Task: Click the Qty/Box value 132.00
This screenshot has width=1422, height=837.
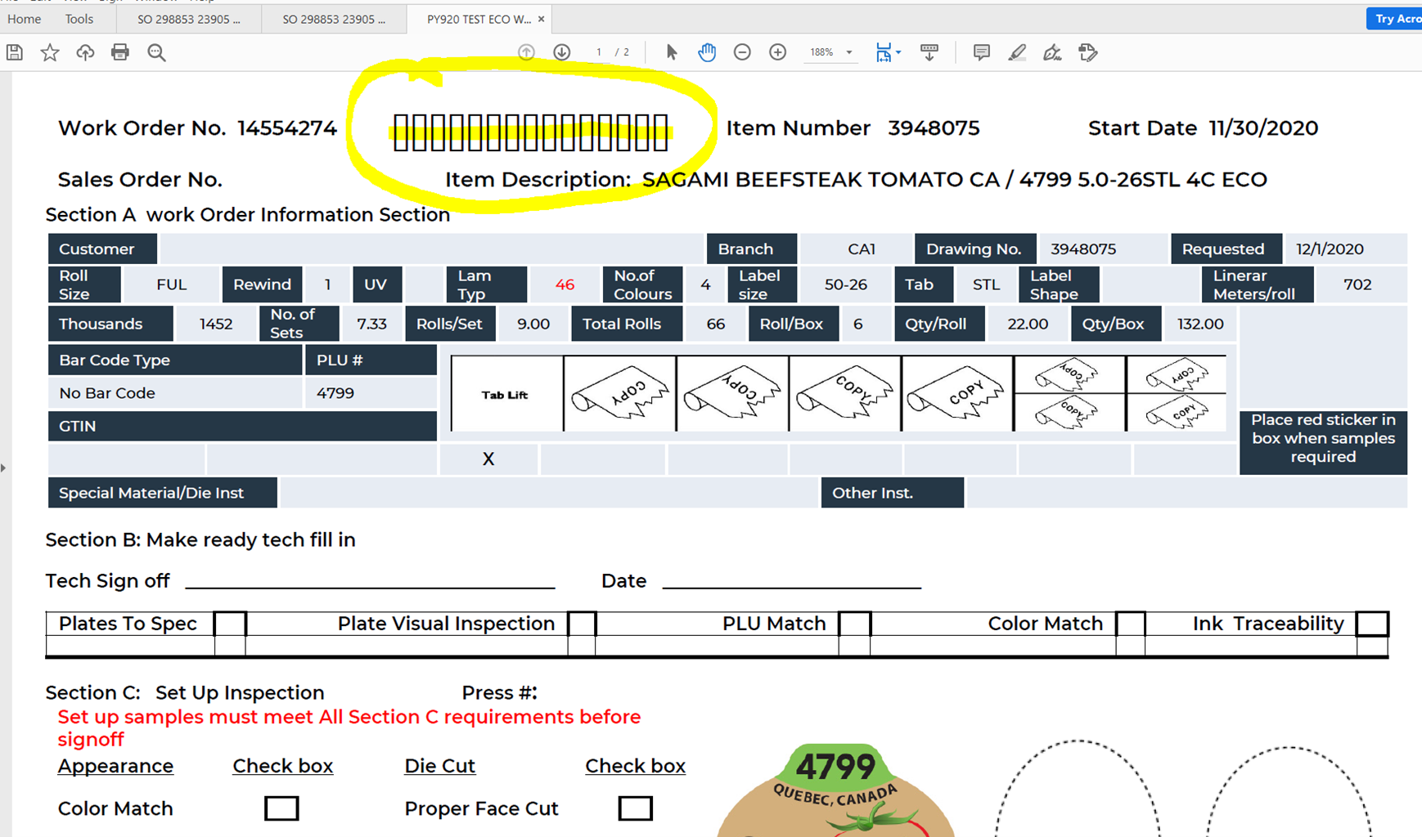Action: (1200, 324)
